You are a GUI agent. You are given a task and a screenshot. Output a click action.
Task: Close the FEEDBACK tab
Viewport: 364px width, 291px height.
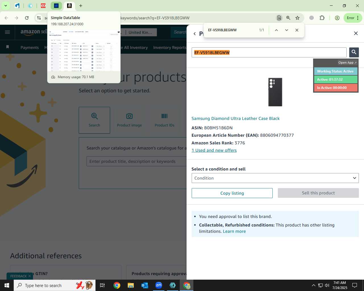(30, 276)
